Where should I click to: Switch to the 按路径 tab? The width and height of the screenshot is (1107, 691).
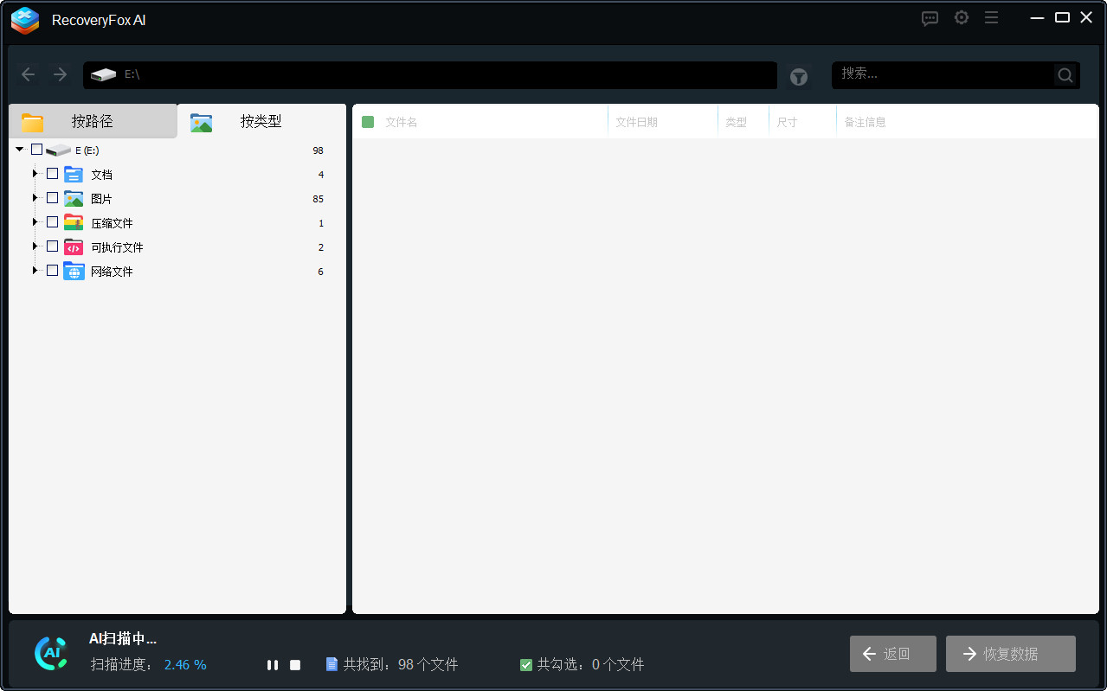coord(93,122)
